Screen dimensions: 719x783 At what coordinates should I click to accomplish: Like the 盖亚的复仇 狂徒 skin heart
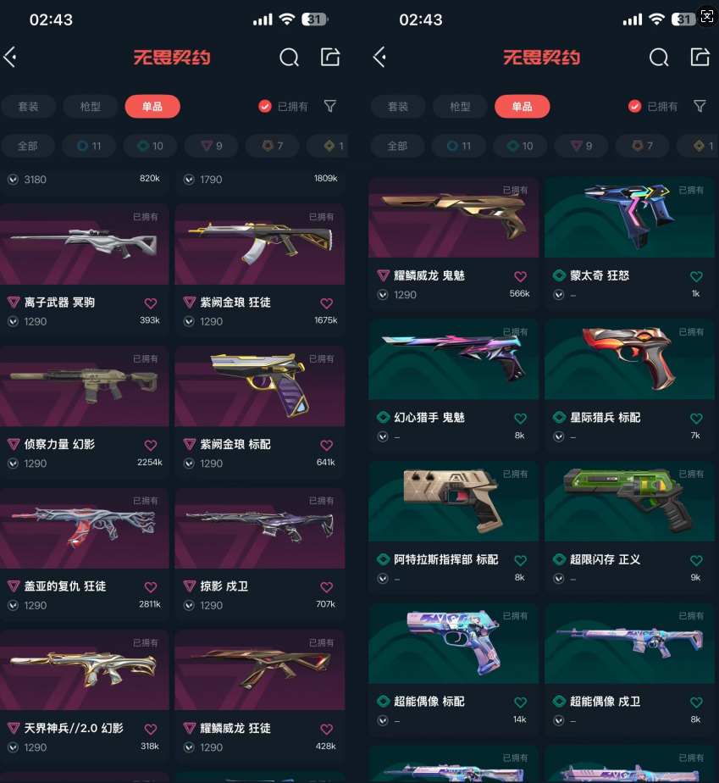pos(151,586)
